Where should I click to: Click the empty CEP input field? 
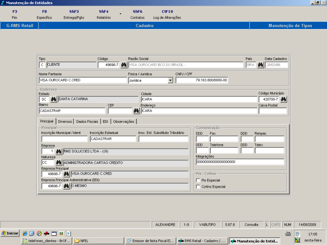(120, 111)
